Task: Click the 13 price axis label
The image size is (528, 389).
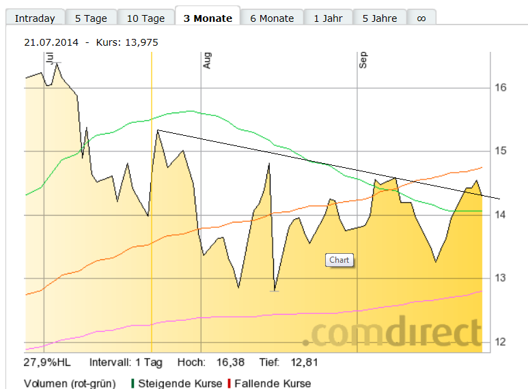Action: click(x=501, y=278)
